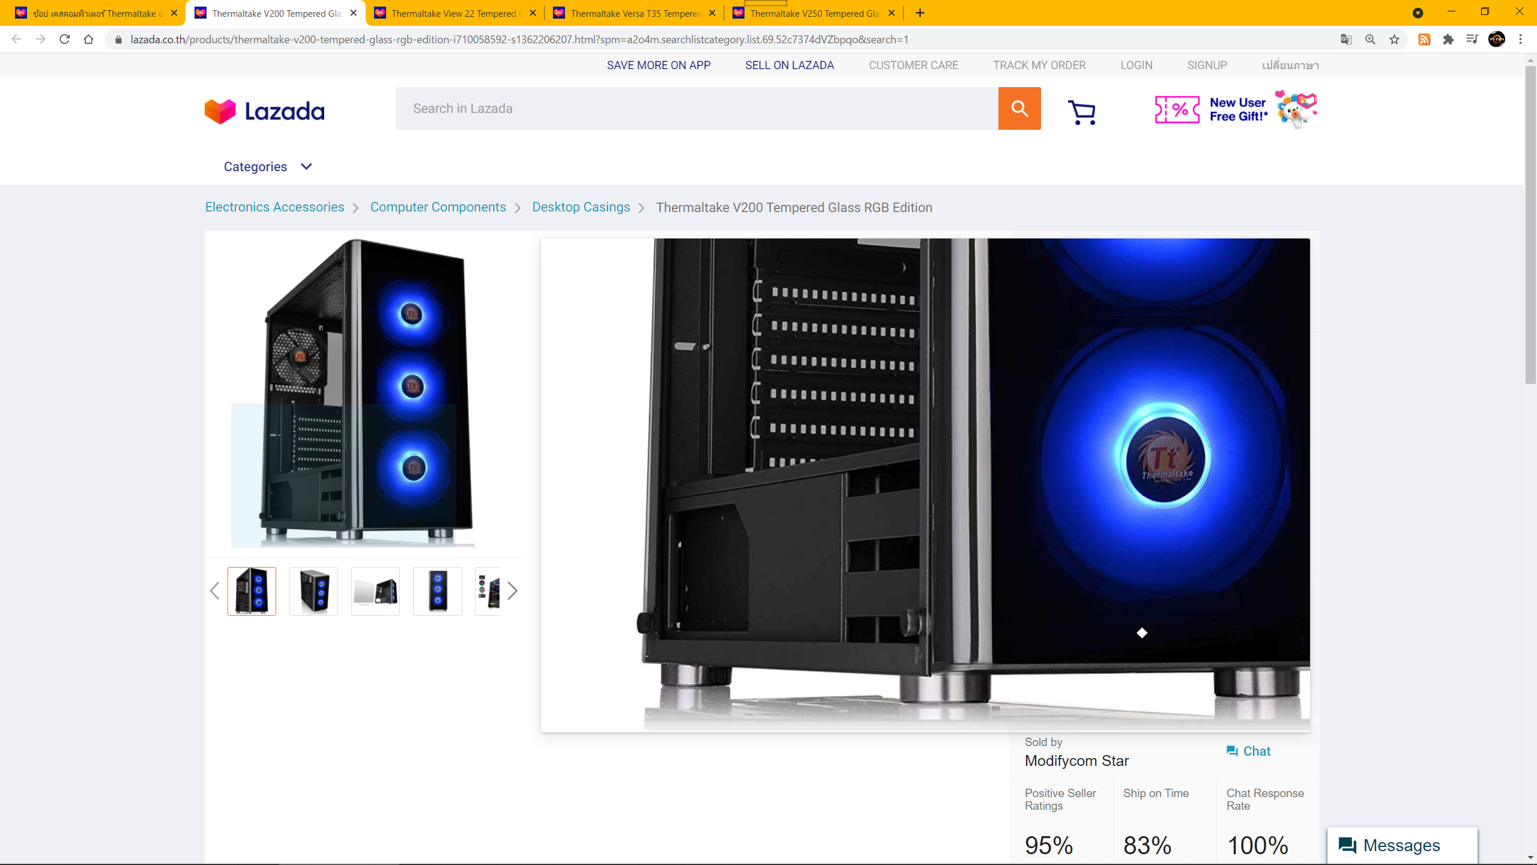Chat with seller Modifycom Star
1537x865 pixels.
pyautogui.click(x=1248, y=751)
